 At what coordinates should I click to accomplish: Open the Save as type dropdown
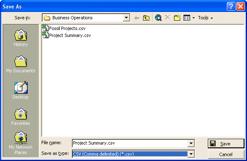[191, 154]
